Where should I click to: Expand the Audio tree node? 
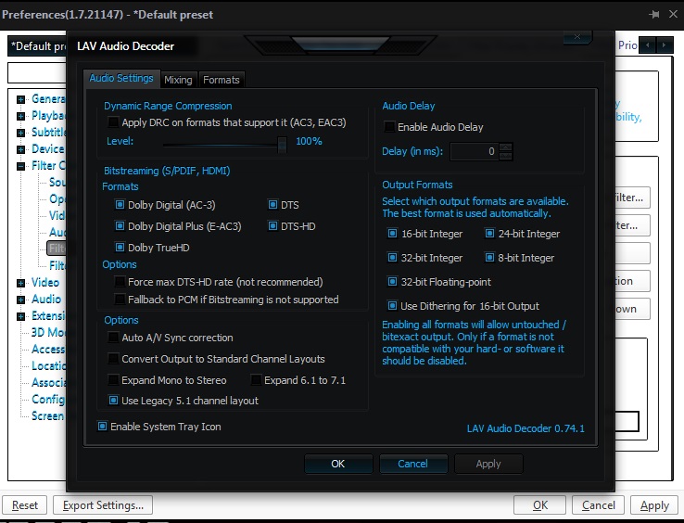20,300
